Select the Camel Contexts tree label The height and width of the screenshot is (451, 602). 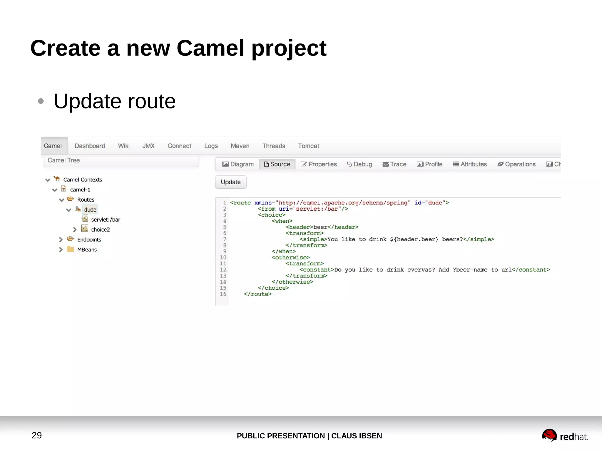(83, 180)
